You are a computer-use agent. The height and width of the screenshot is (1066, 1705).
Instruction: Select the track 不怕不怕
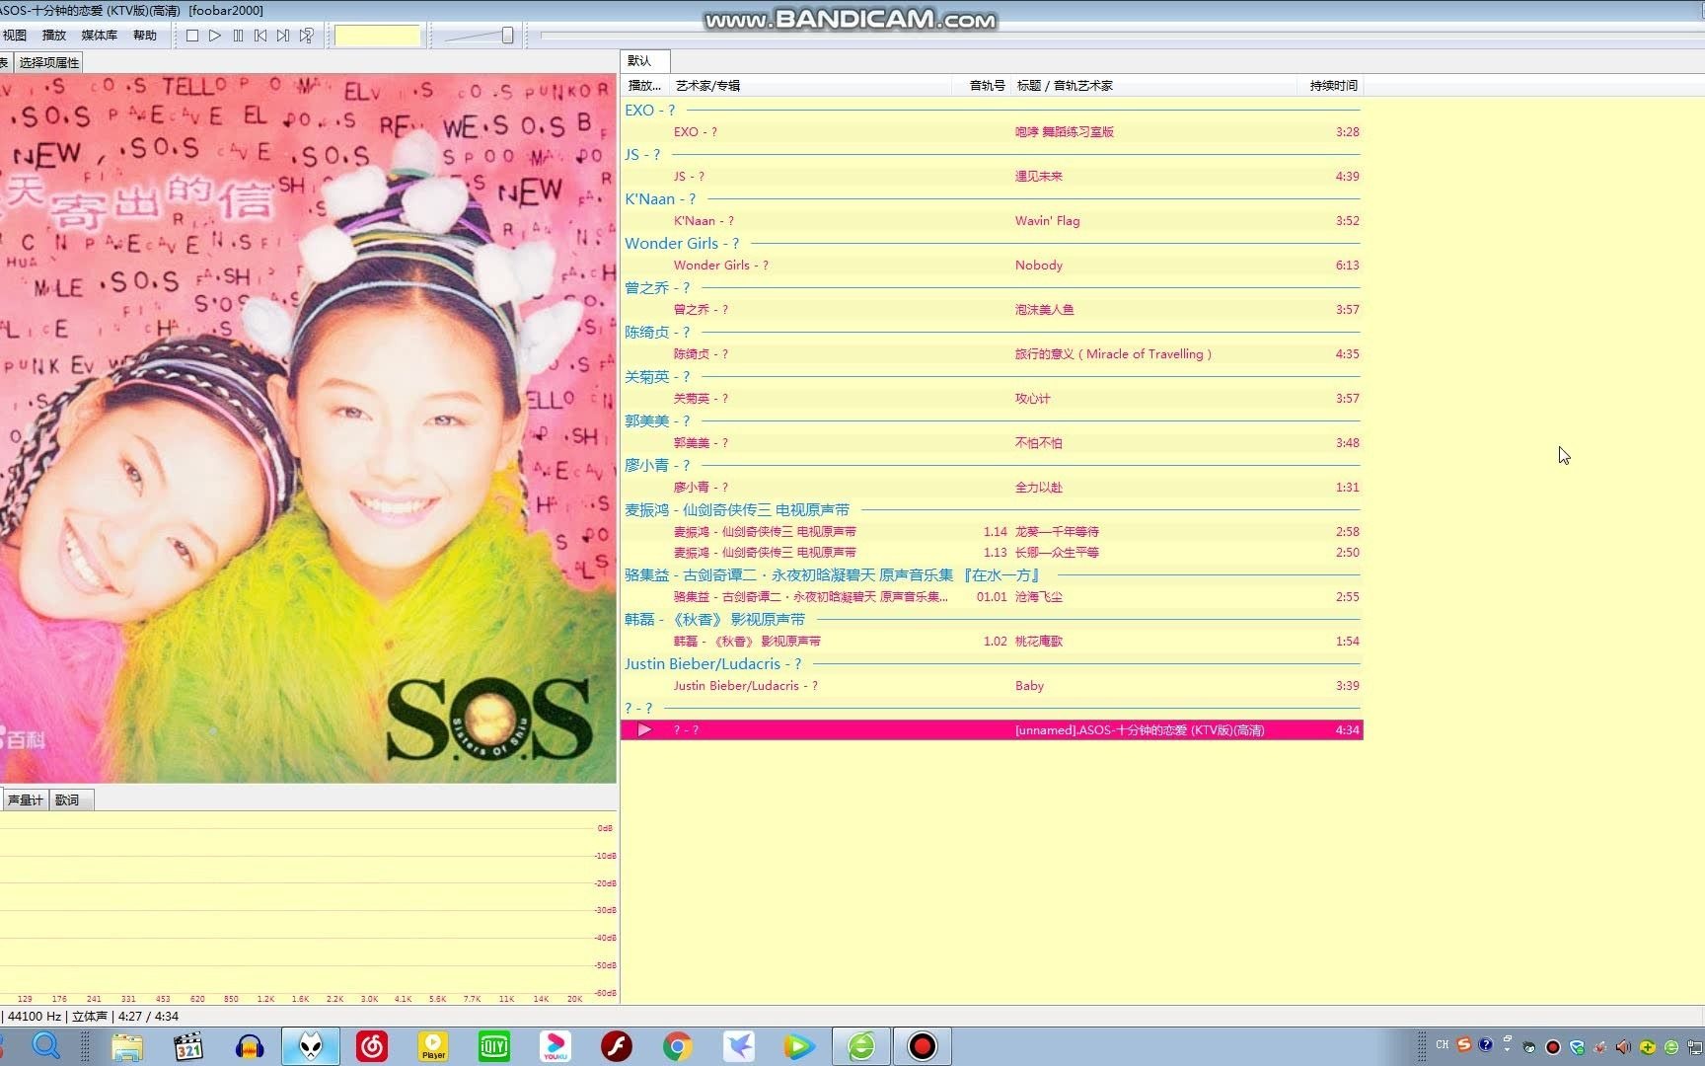click(992, 443)
